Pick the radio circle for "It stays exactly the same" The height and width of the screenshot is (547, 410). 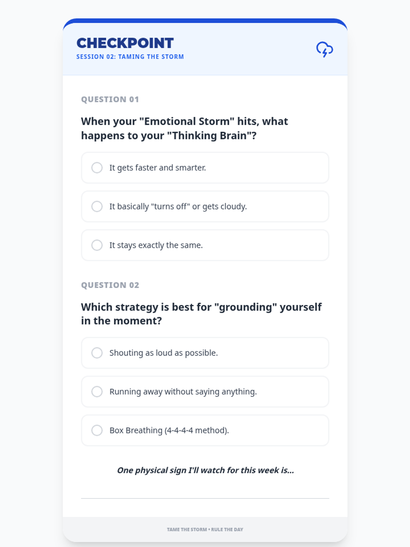point(97,245)
